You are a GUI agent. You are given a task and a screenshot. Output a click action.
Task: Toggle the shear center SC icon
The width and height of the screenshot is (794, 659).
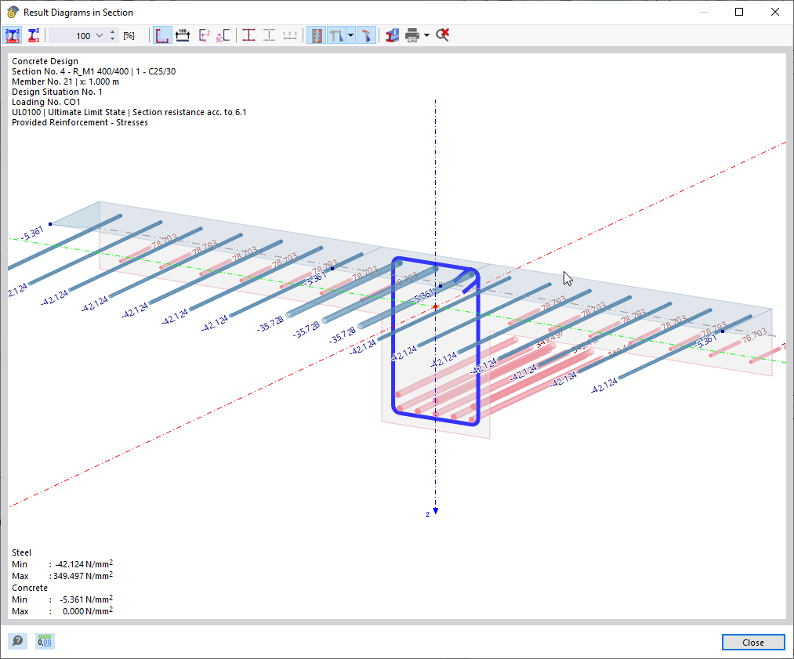tap(223, 35)
